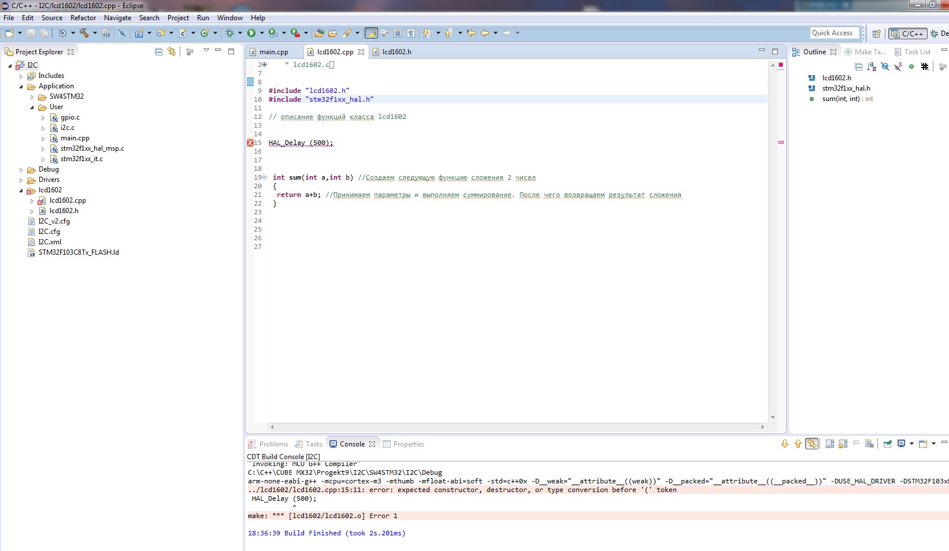Viewport: 949px width, 551px height.
Task: Expand the Debug folder in project tree
Action: 21,170
